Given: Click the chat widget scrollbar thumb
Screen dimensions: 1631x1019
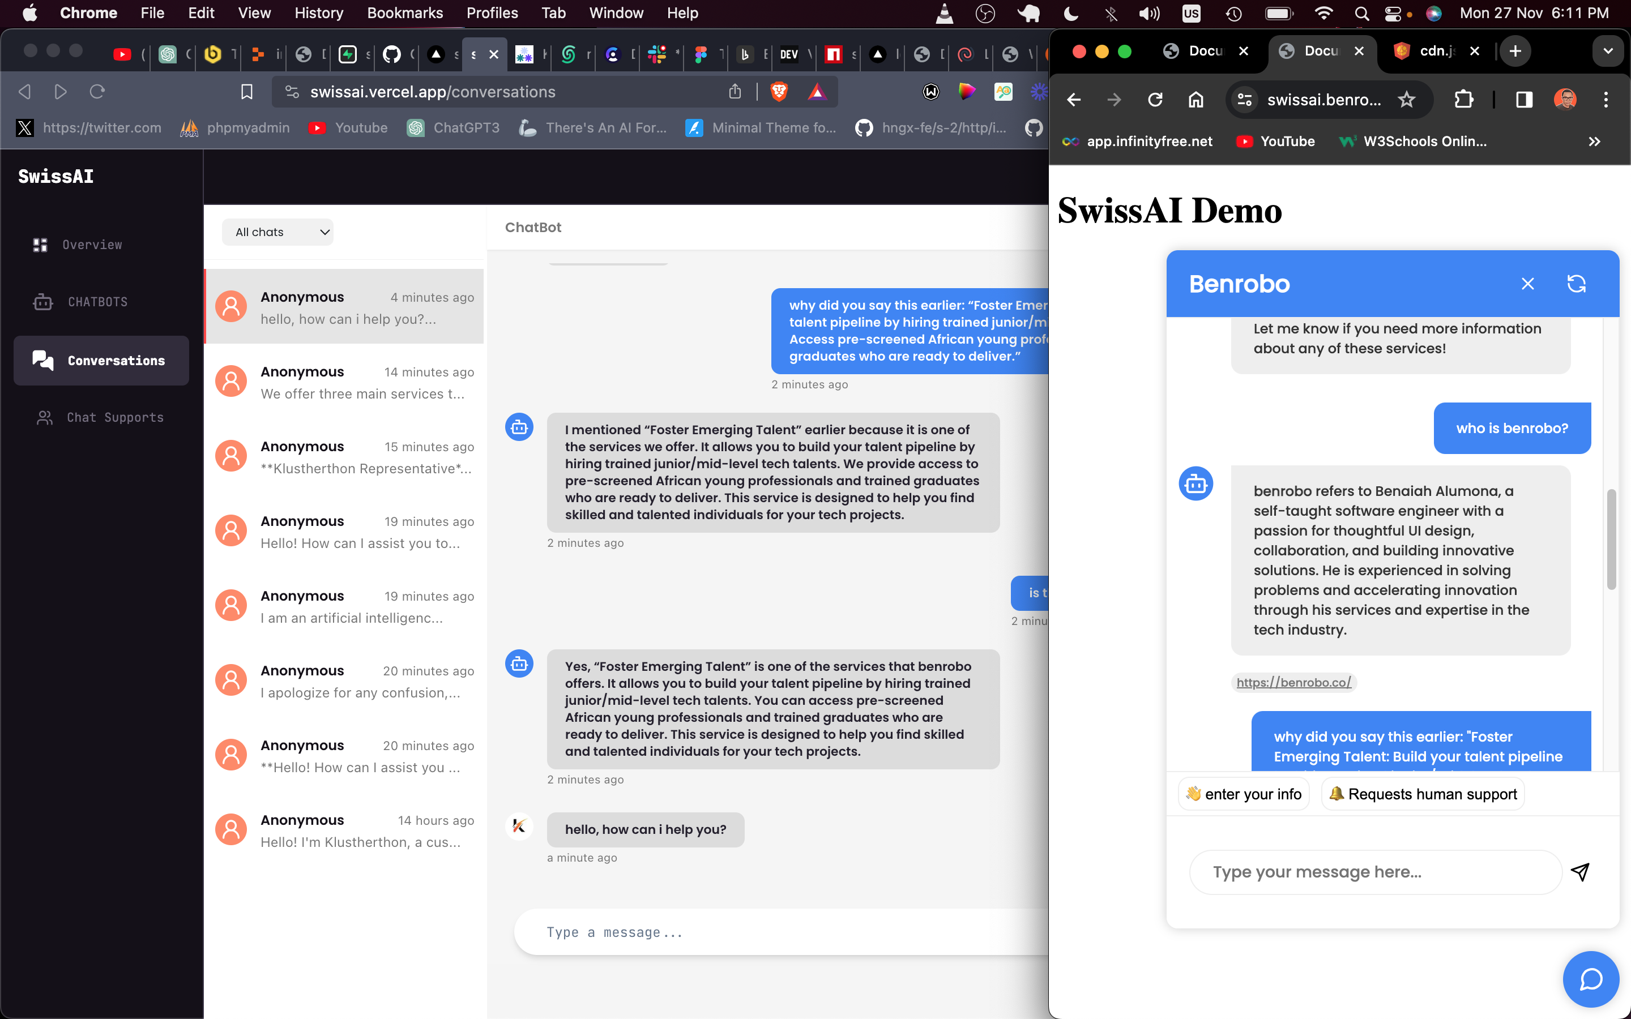Looking at the screenshot, I should 1611,539.
